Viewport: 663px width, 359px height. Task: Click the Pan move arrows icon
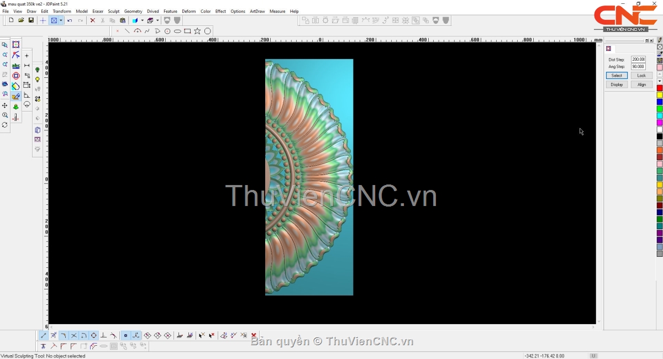pos(5,105)
